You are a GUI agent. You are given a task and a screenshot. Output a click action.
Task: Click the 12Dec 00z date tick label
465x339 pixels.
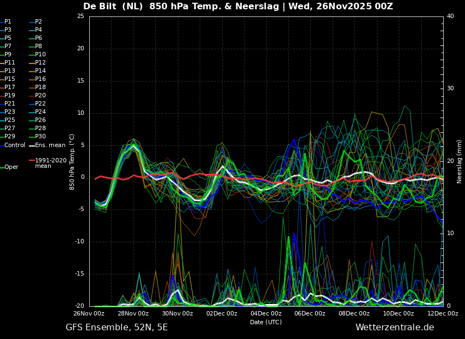pos(443,313)
